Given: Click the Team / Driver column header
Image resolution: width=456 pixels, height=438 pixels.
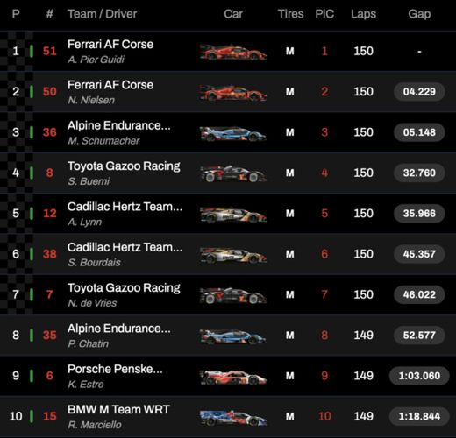Looking at the screenshot, I should click(x=102, y=14).
